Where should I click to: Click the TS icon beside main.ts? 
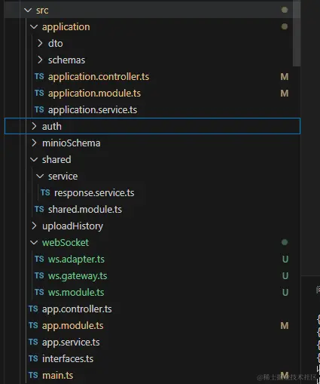click(33, 375)
